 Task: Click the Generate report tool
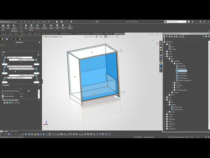[x=57, y=27]
